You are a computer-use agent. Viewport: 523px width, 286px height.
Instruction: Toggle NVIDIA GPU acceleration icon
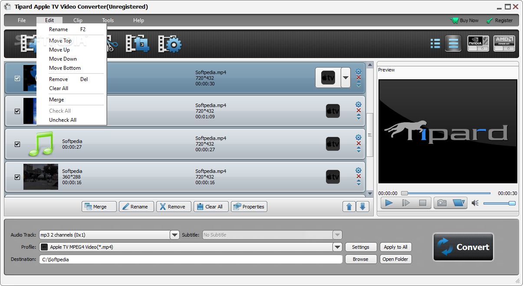click(x=478, y=44)
